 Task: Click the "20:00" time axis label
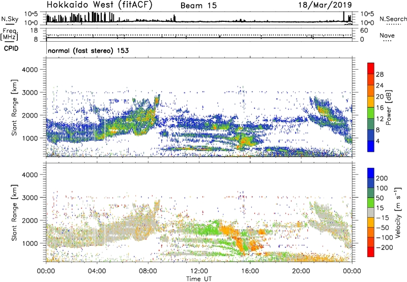pyautogui.click(x=301, y=271)
